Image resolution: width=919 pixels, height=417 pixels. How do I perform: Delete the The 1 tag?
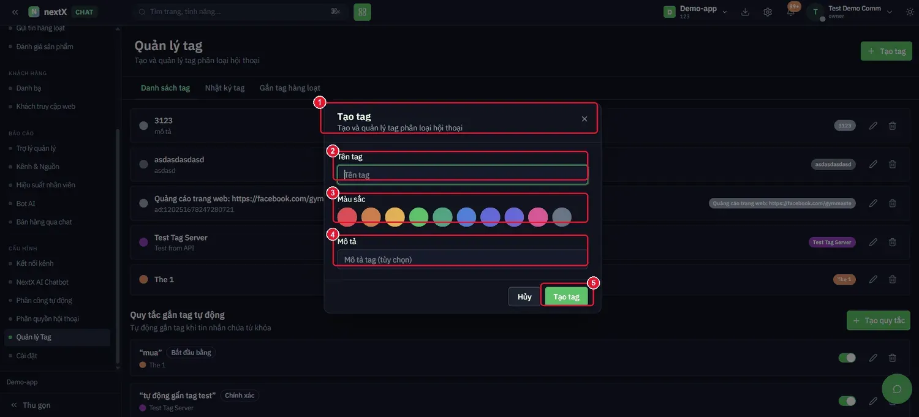click(893, 279)
